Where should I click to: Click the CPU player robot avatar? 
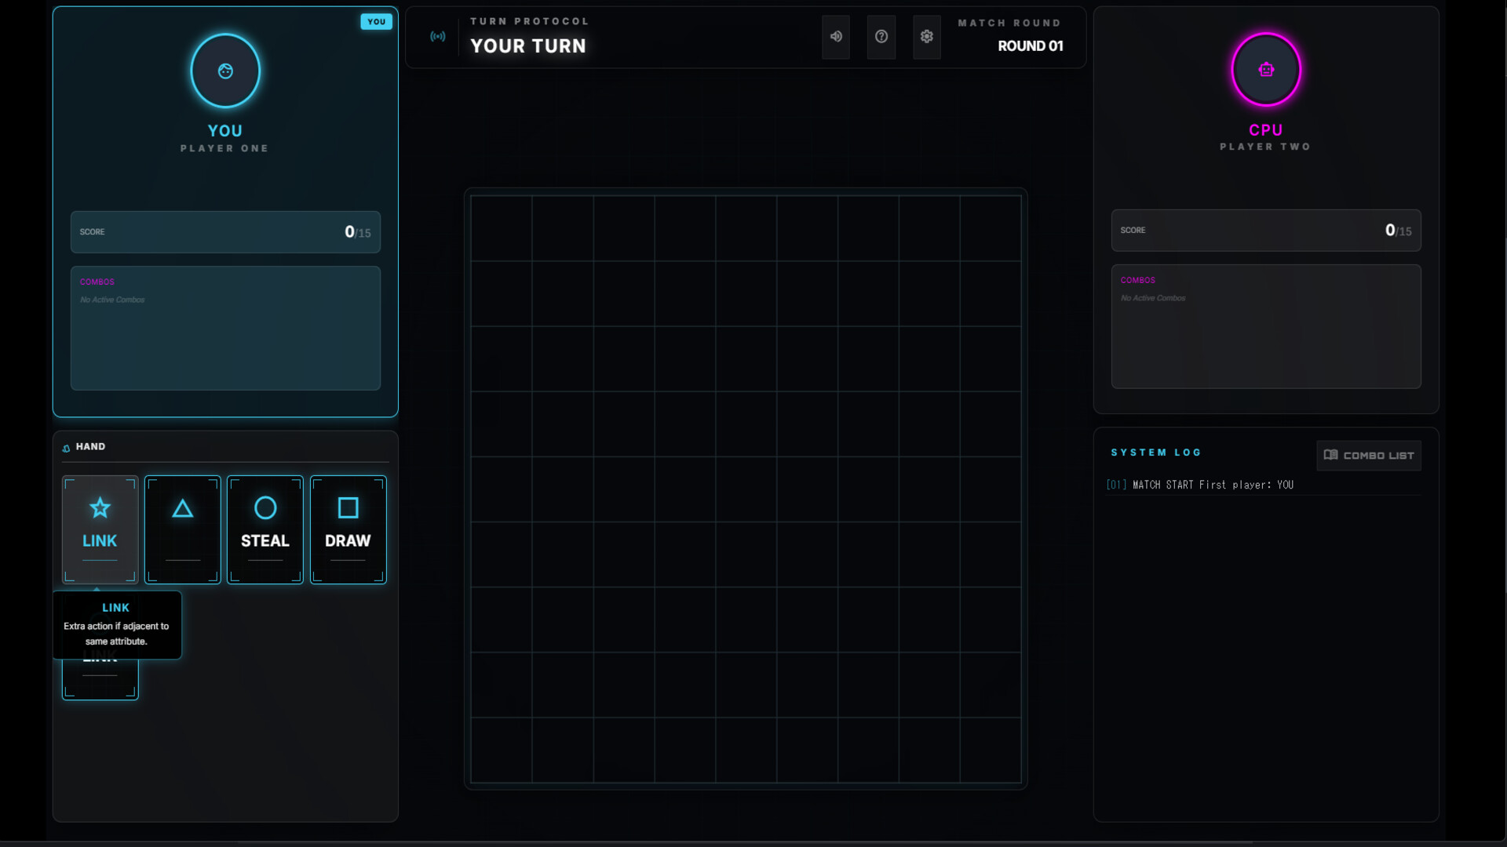coord(1266,70)
